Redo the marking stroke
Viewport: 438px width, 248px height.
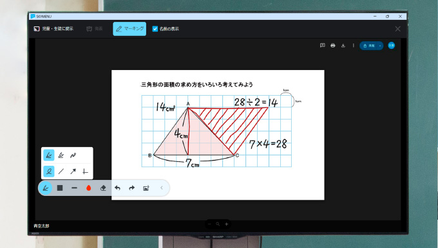(131, 188)
